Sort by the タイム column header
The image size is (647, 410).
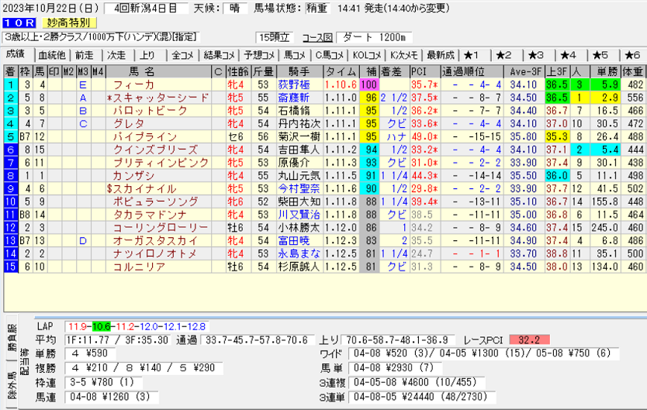tap(341, 71)
